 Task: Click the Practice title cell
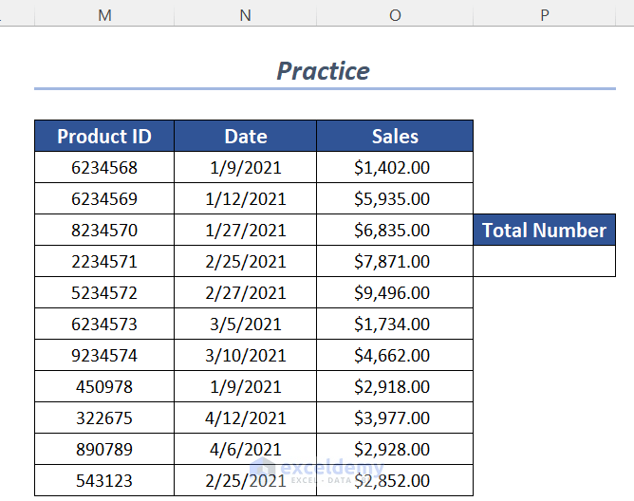tap(325, 71)
